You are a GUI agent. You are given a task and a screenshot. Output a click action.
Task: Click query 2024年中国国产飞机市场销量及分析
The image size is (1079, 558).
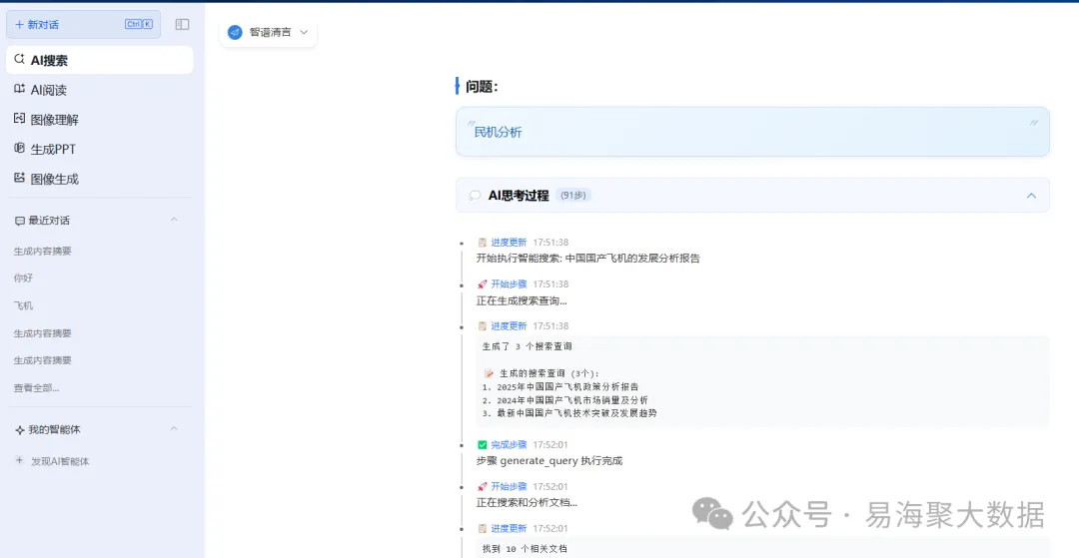(571, 400)
